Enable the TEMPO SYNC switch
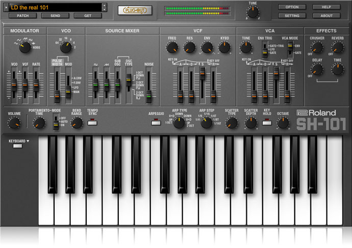The height and width of the screenshot is (248, 352). pyautogui.click(x=92, y=122)
